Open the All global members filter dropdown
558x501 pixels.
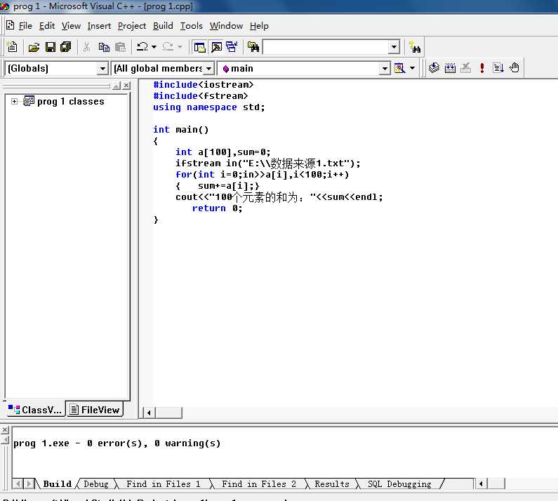pyautogui.click(x=209, y=68)
